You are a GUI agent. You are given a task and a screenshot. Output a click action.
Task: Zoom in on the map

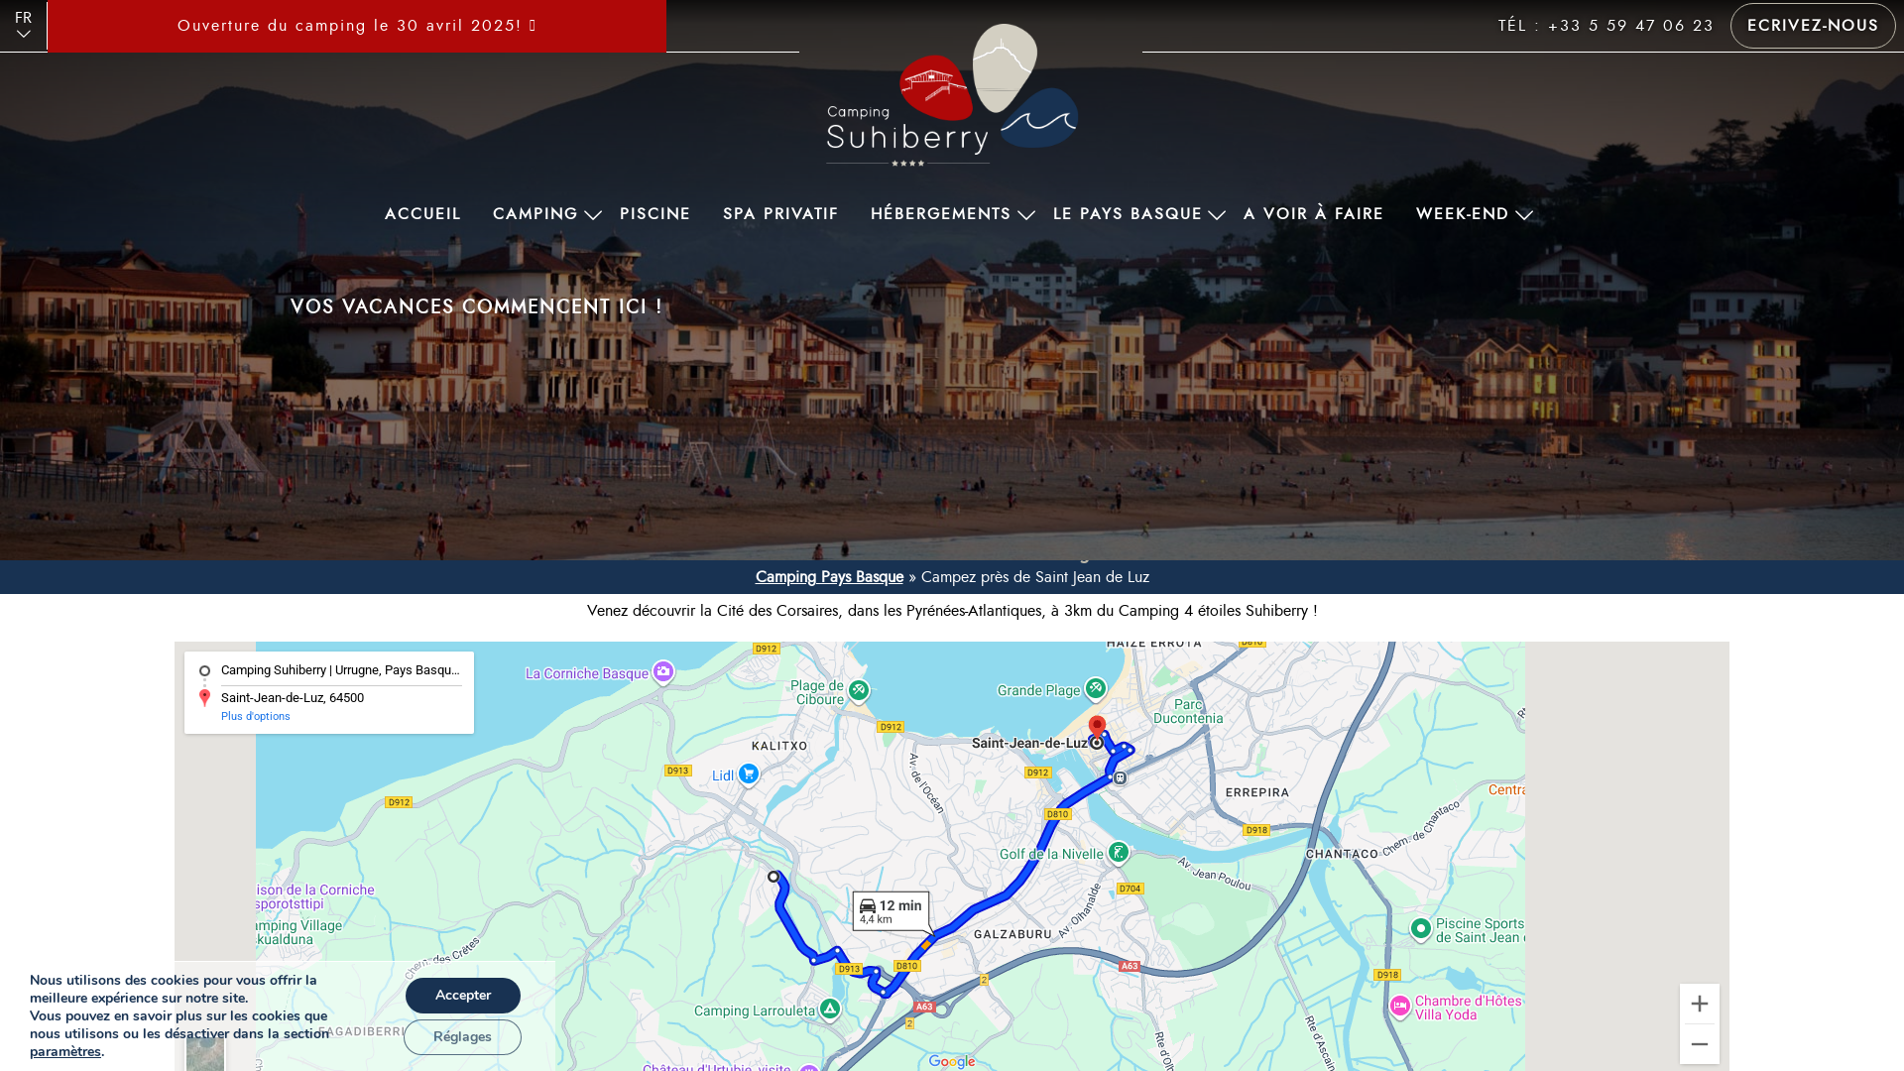point(1699,1004)
